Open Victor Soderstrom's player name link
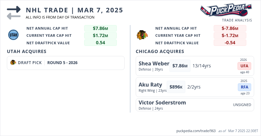The width and height of the screenshot is (261, 136). (x=162, y=102)
